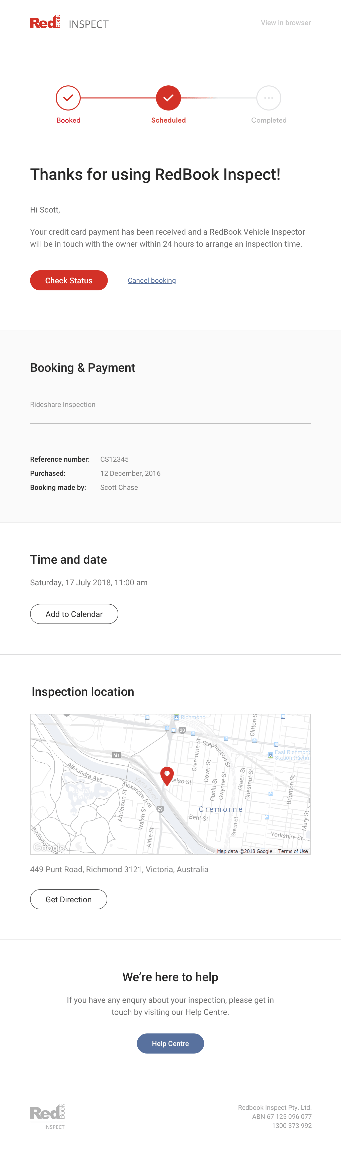Image resolution: width=341 pixels, height=1149 pixels.
Task: Click the red location pin on map
Action: pos(166,775)
